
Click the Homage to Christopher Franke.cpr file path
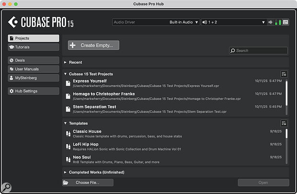click(157, 99)
